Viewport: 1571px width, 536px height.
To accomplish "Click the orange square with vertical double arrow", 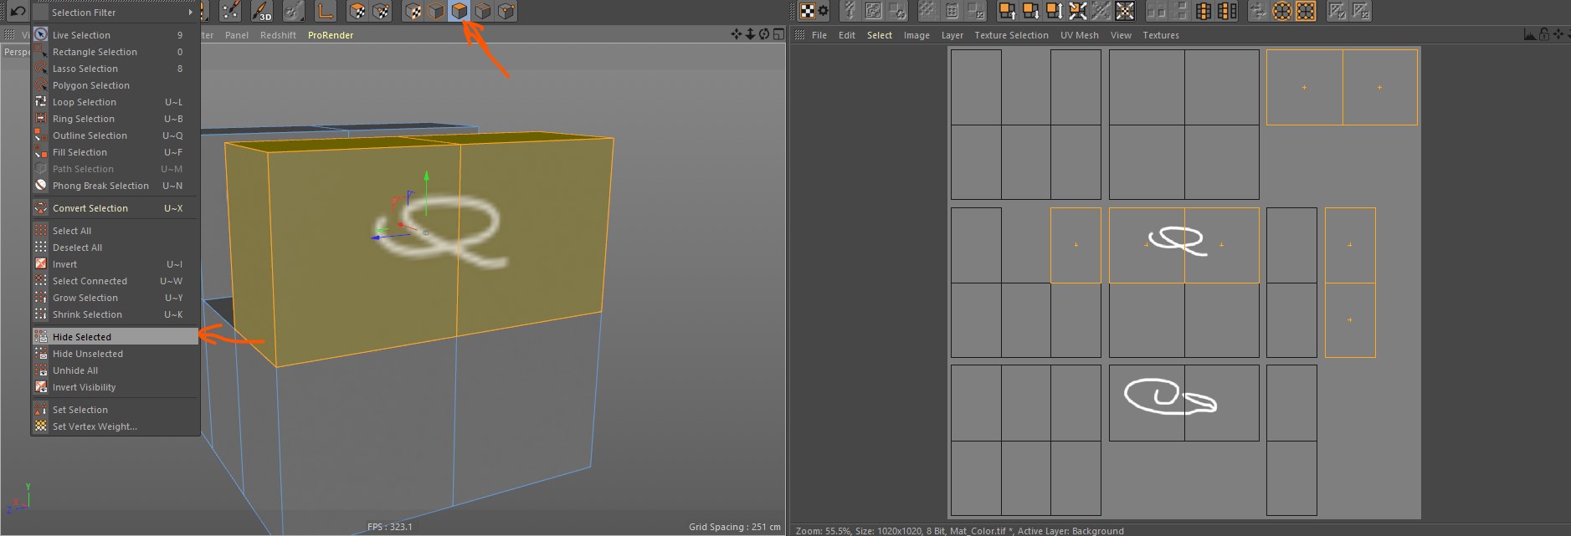I will [x=1055, y=11].
